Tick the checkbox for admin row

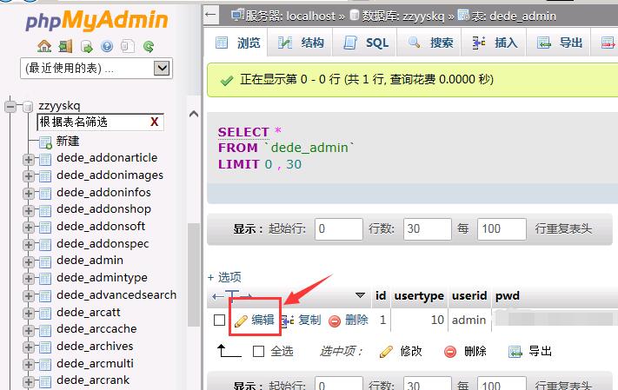coord(220,321)
